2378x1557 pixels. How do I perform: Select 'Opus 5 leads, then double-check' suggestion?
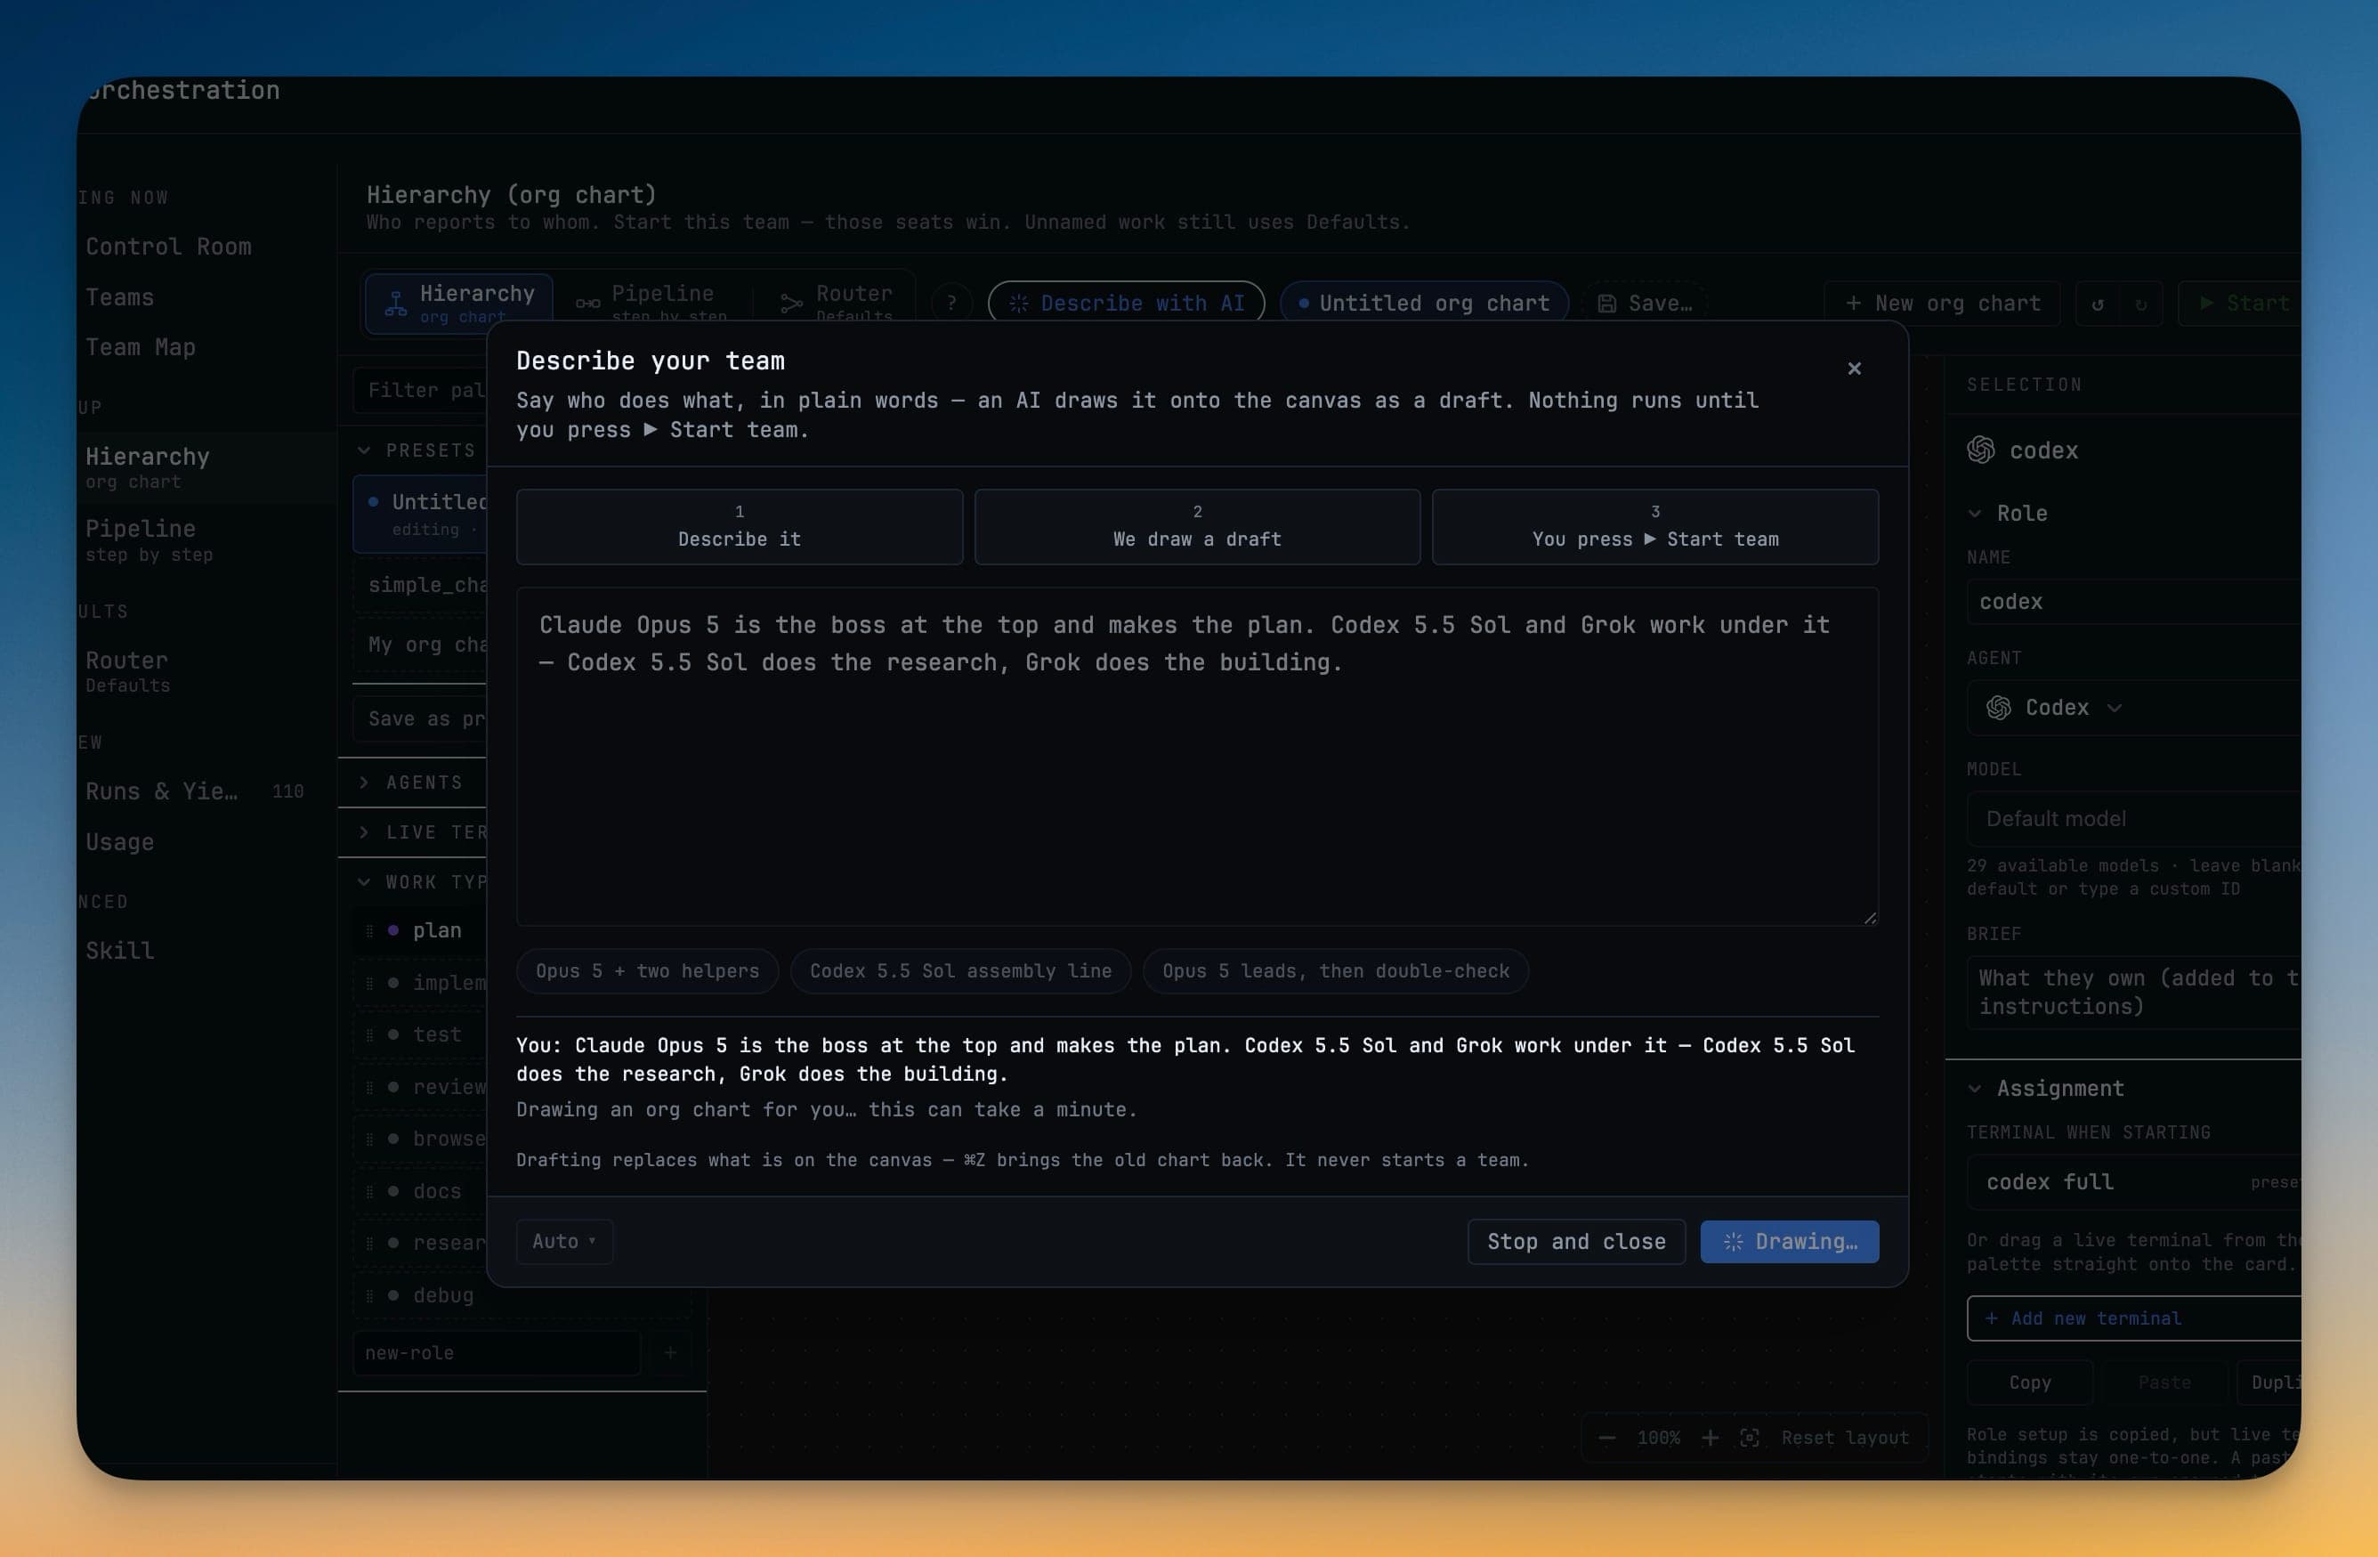pos(1336,970)
